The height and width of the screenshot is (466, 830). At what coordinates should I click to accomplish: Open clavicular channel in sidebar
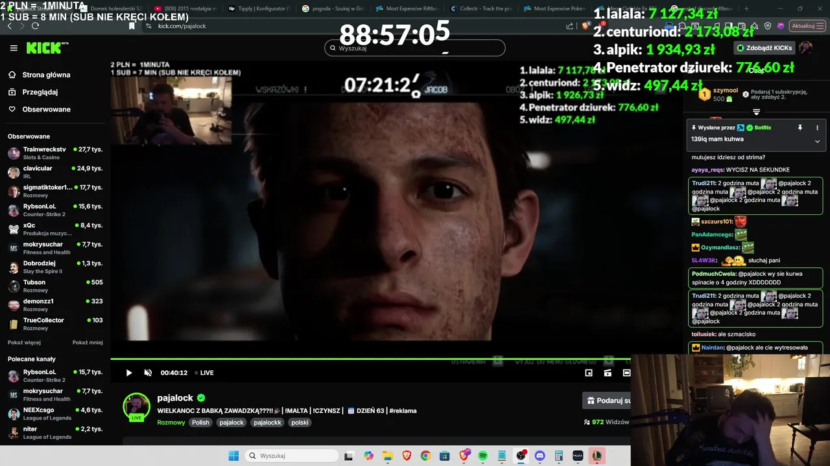tap(55, 172)
